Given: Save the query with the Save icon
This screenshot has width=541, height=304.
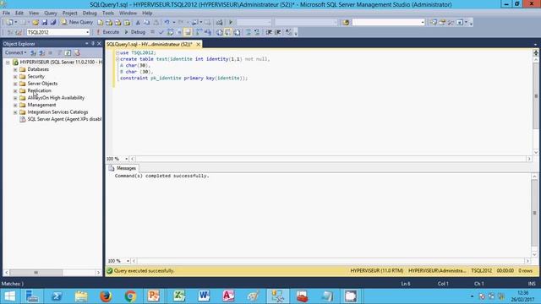Looking at the screenshot, I should pyautogui.click(x=45, y=23).
